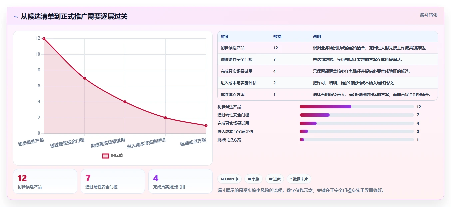
Task: Click the number 7 beside the second progress bar
Action: pos(418,115)
